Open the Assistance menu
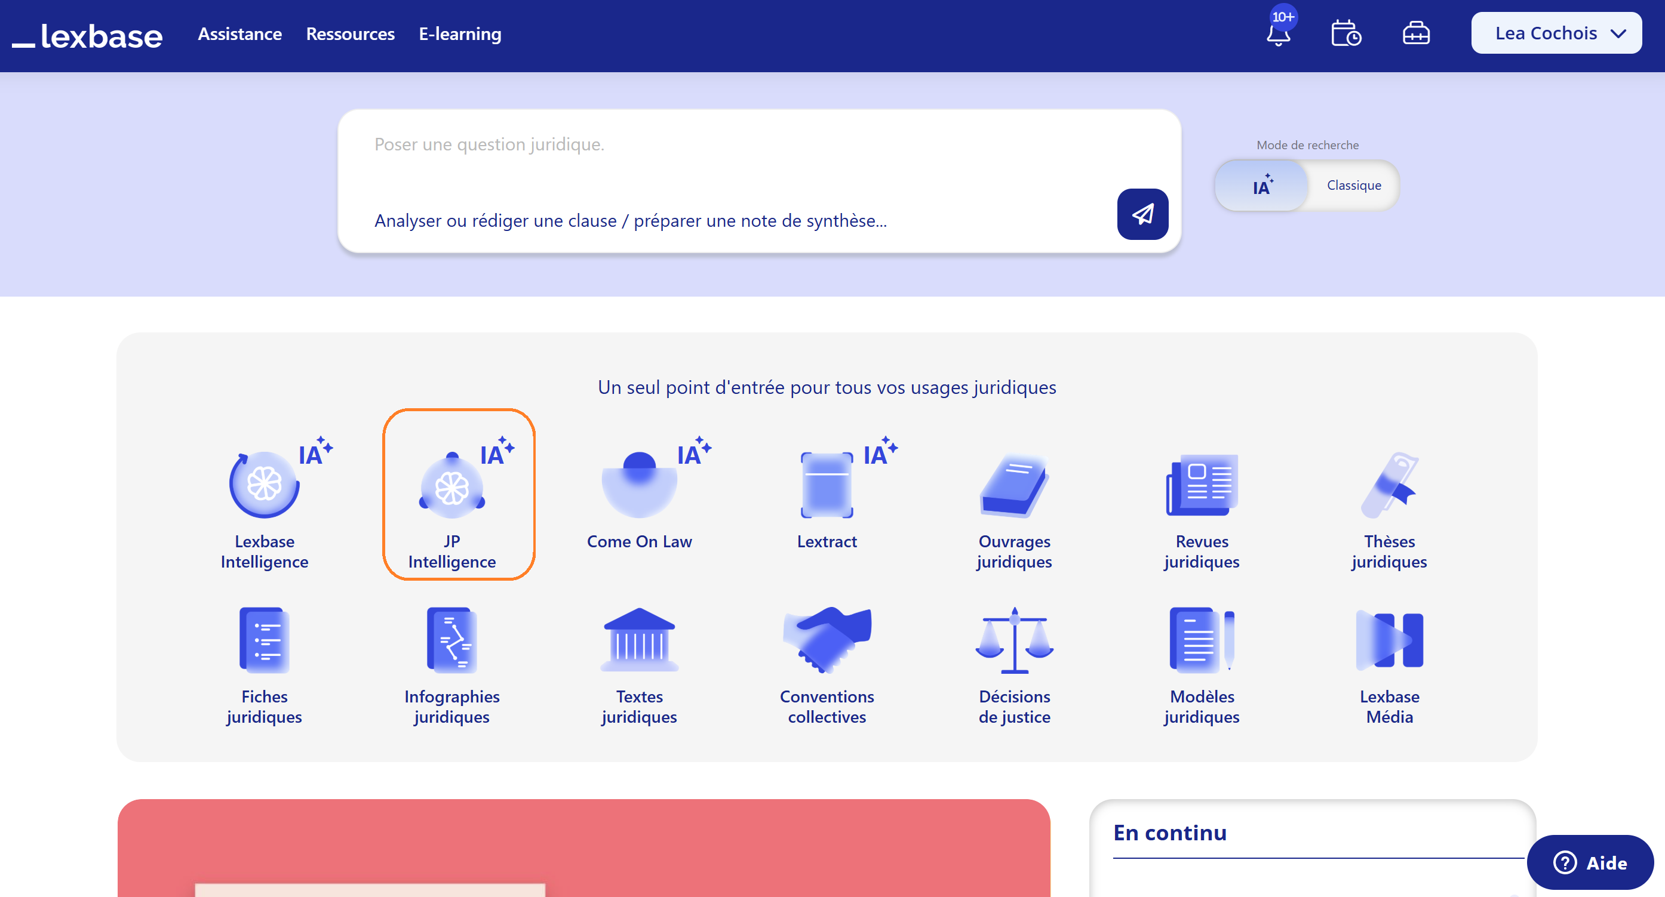Viewport: 1665px width, 897px height. (239, 33)
